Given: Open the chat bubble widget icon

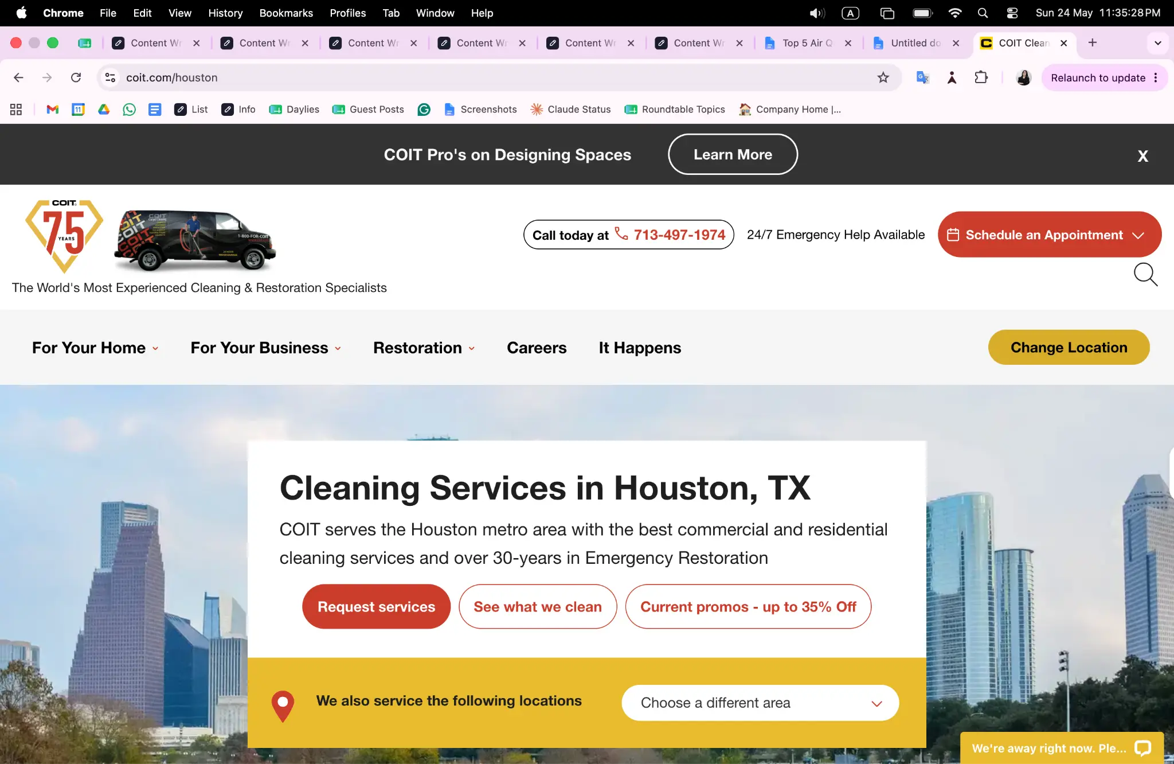Looking at the screenshot, I should 1142,748.
